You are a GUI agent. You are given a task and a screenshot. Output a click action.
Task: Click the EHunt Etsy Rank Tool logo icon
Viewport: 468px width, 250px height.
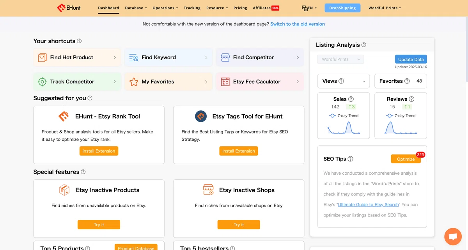click(x=64, y=116)
